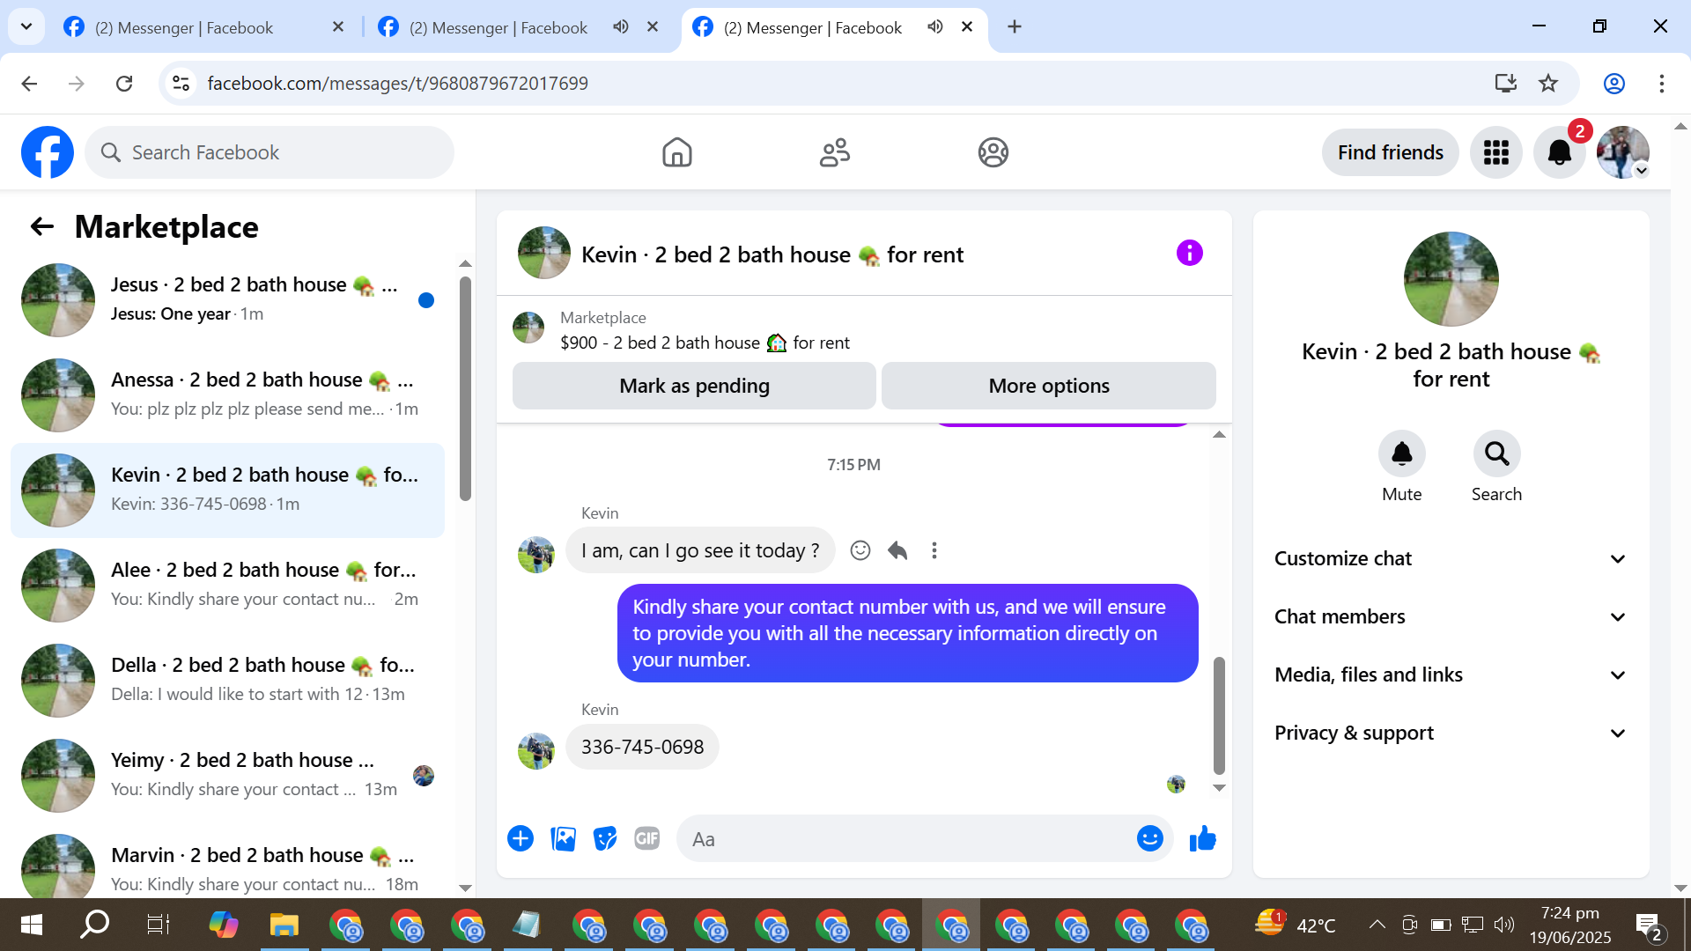The width and height of the screenshot is (1691, 951).
Task: Go to the Home feed icon
Action: (x=676, y=152)
